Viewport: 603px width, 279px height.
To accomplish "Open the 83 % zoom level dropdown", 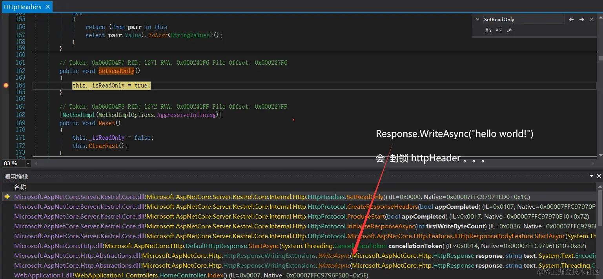I will [28, 163].
